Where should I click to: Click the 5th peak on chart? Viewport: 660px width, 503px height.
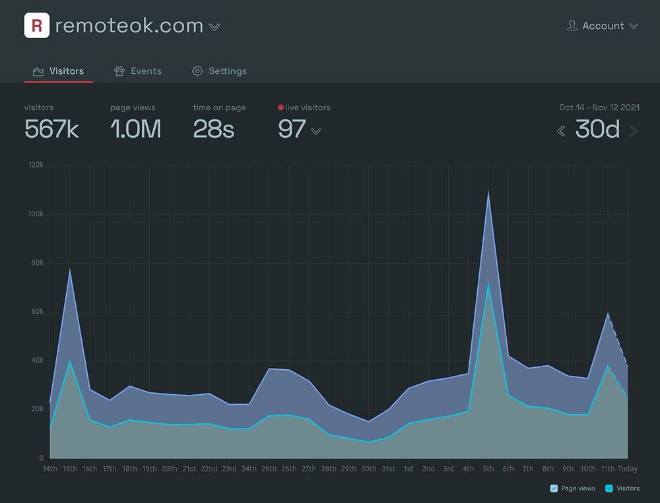pos(488,192)
